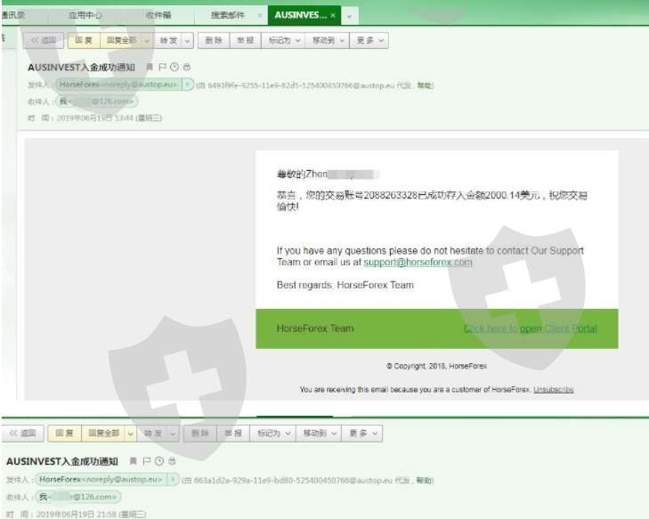Expand the 回复全部 dropdown arrow in lower toolbar
Screen dimensions: 649x519
point(130,434)
